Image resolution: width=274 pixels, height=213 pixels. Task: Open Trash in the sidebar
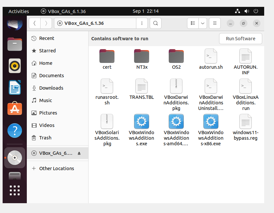click(58, 138)
